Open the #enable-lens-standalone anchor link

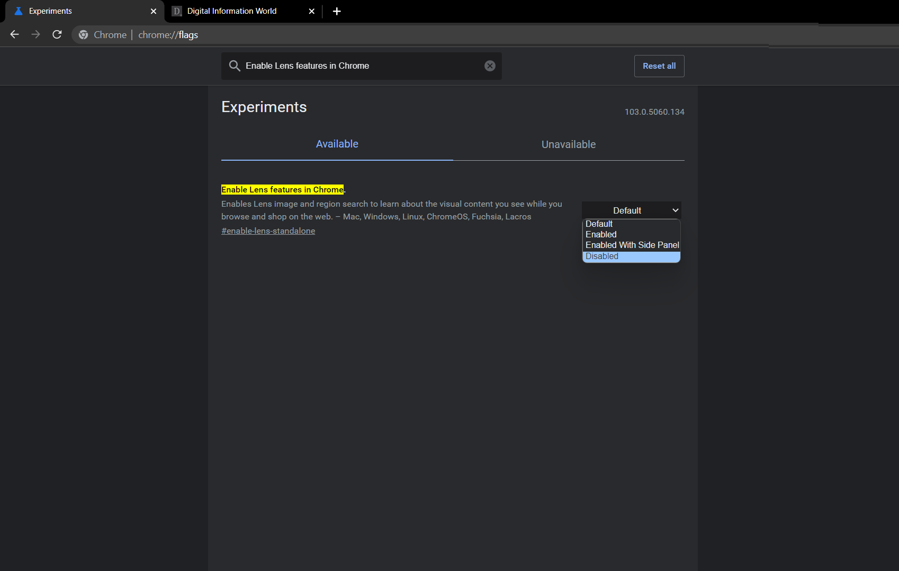[x=268, y=231]
